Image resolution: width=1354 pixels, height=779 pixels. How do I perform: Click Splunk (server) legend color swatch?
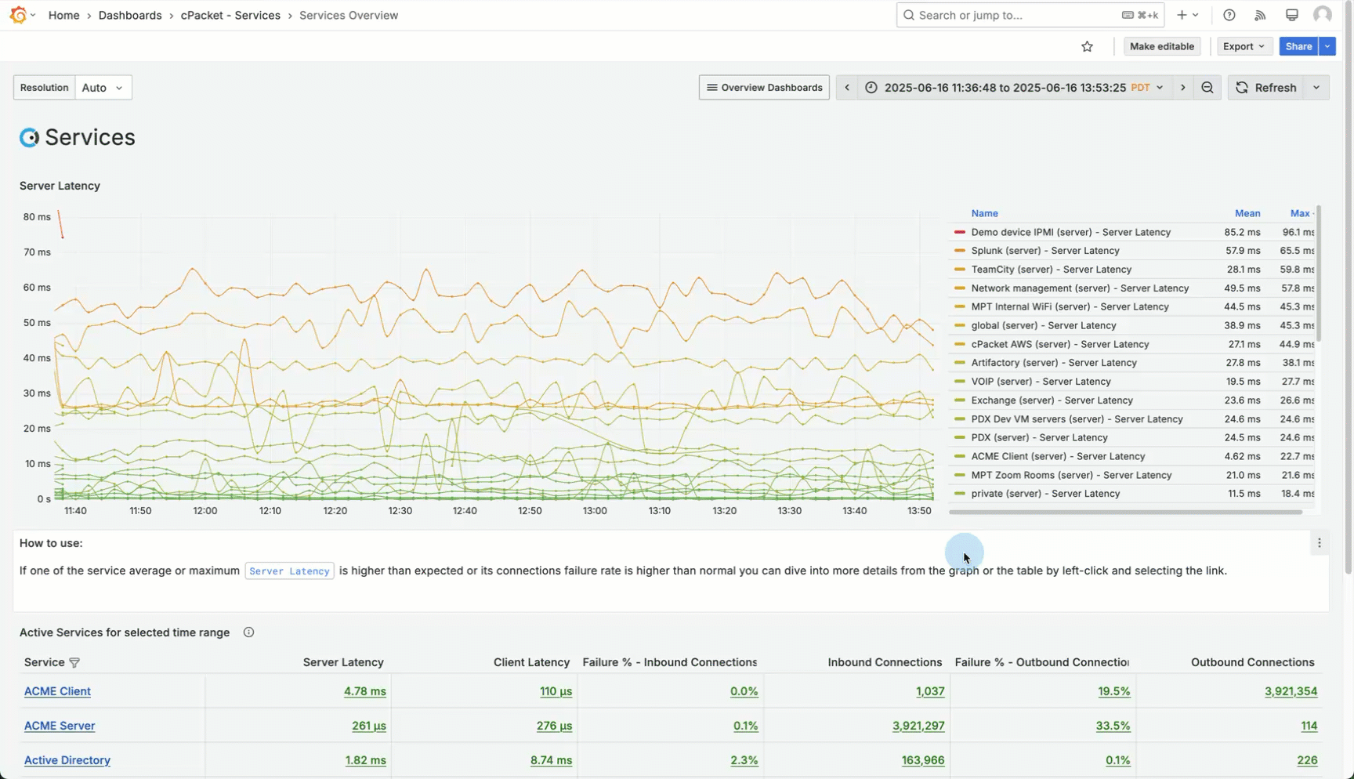(x=959, y=251)
